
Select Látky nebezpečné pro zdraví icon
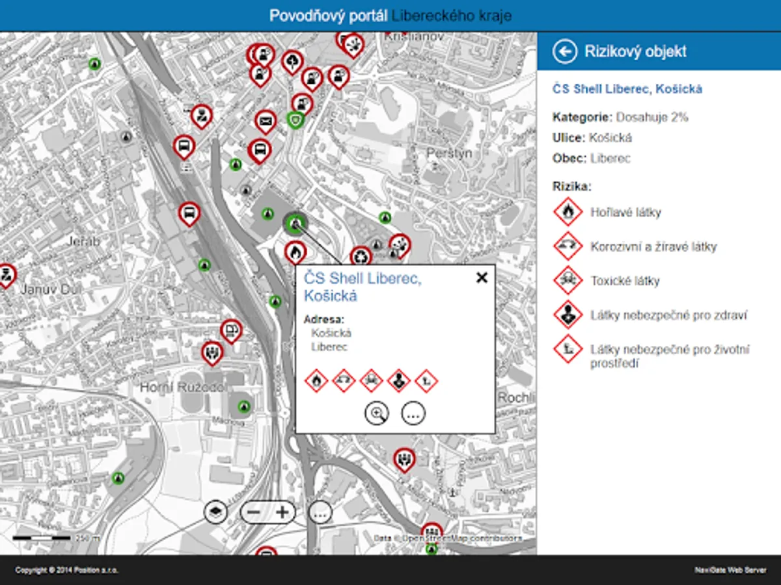click(568, 315)
